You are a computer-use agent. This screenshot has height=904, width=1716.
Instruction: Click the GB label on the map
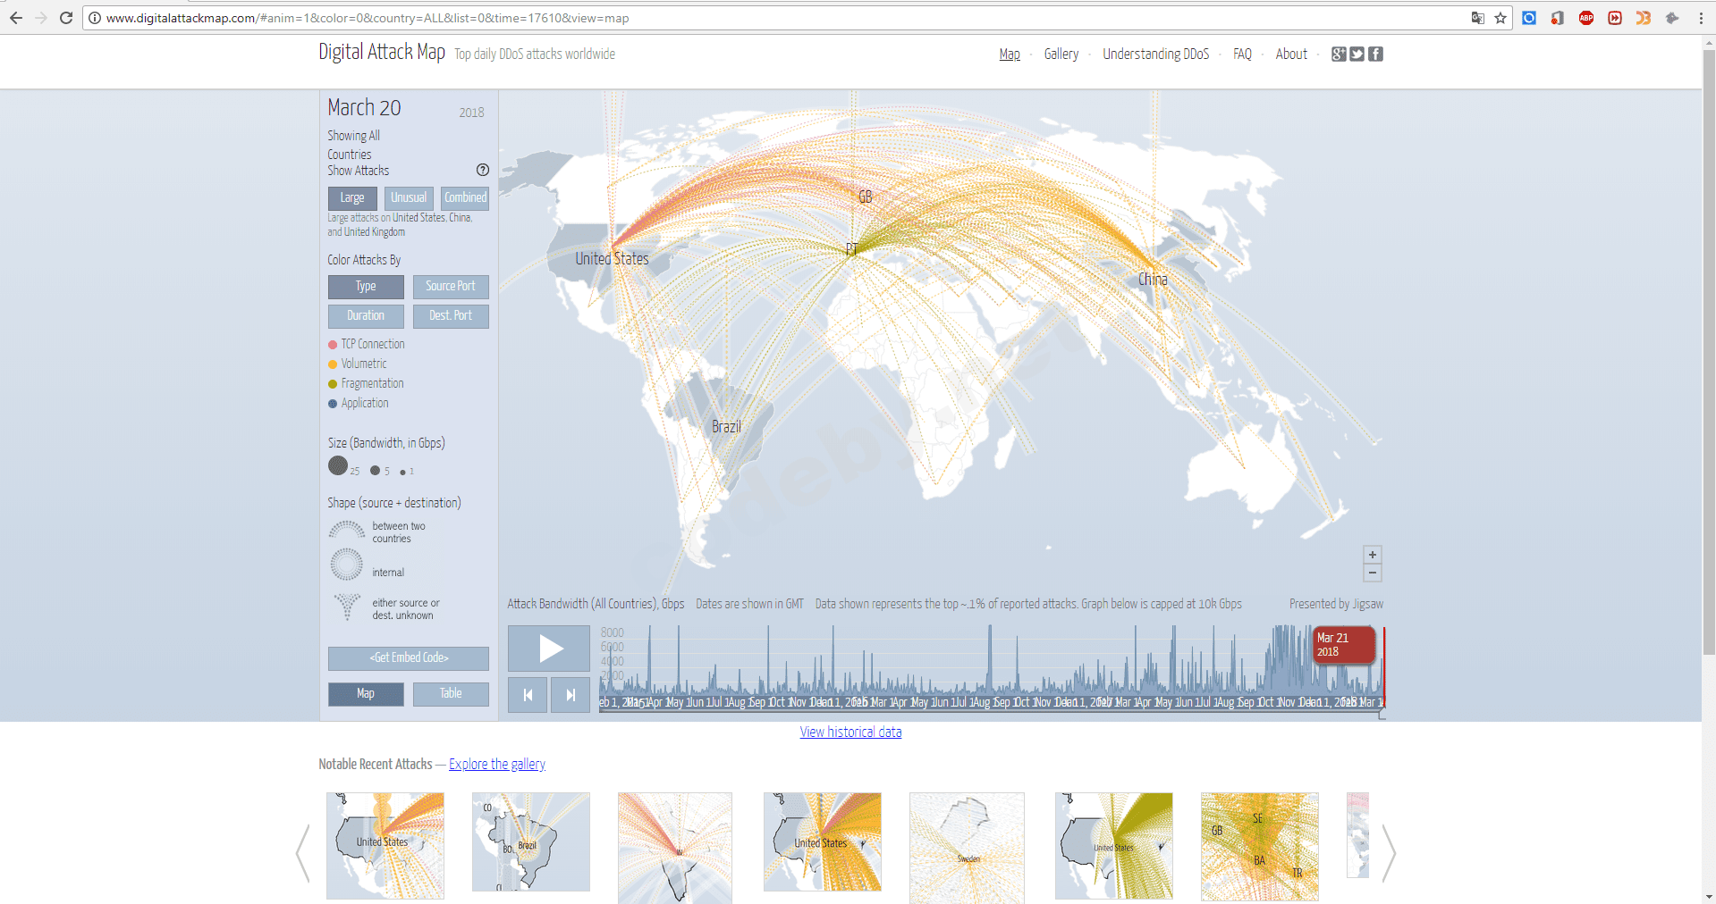pyautogui.click(x=865, y=197)
